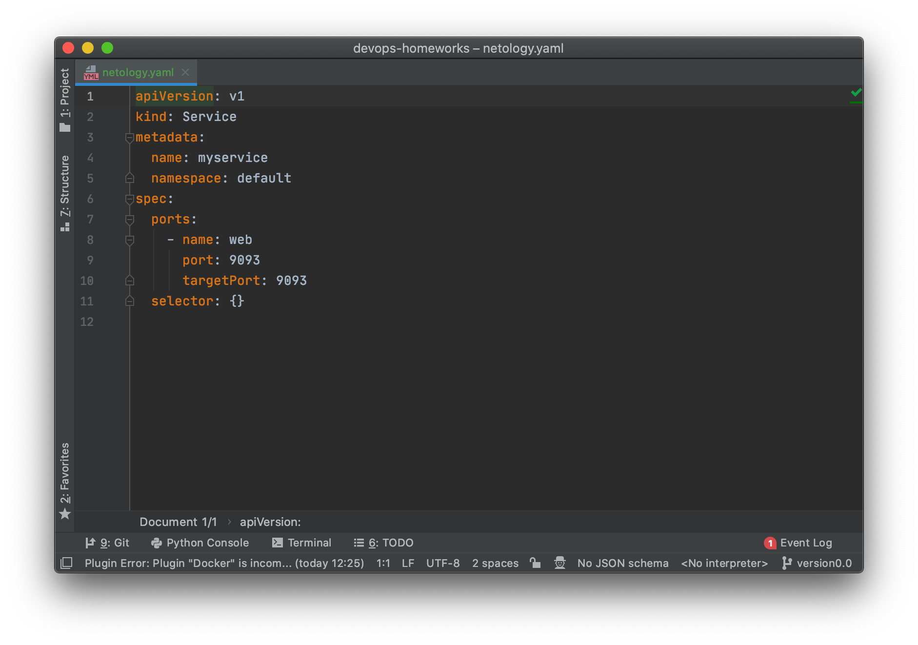Click the Structure icon in sidebar

(65, 227)
